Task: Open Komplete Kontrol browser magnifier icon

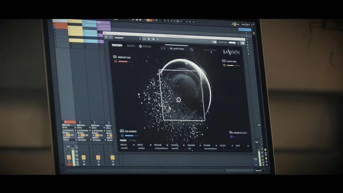Action: (x=106, y=37)
